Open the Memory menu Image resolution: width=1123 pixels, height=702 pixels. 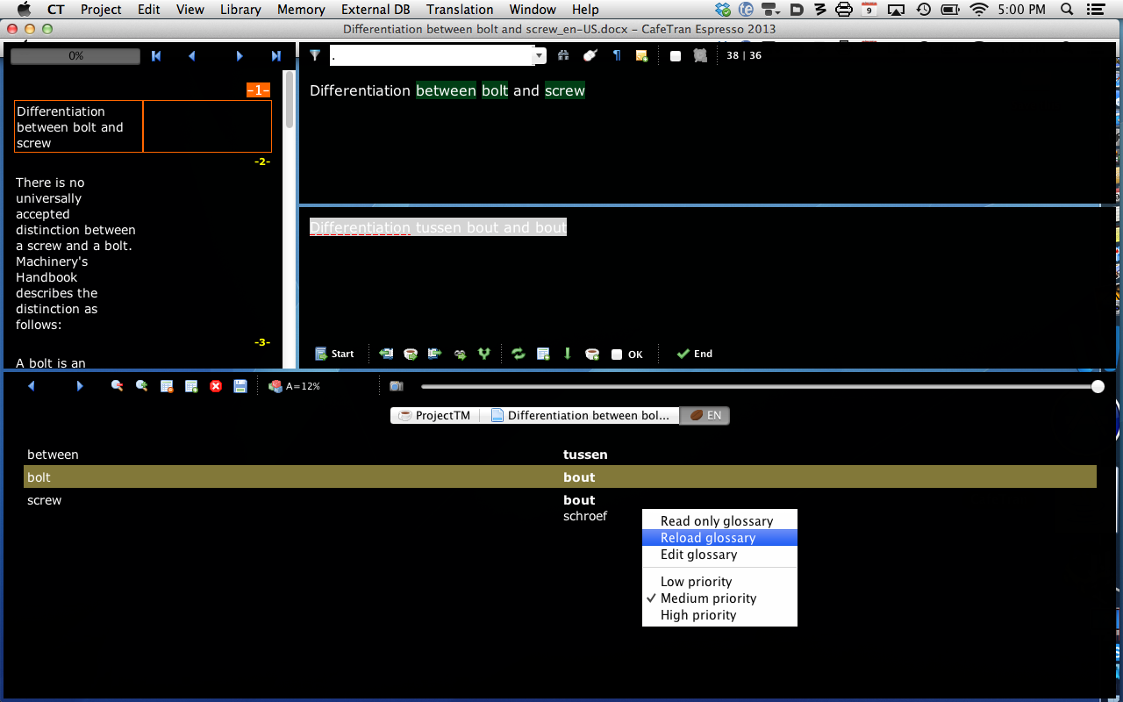[301, 10]
